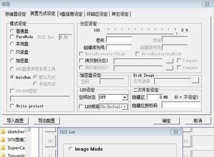Expand the LED频率 combo box arrow
Screen dimensions: 214x157
(x=125, y=107)
